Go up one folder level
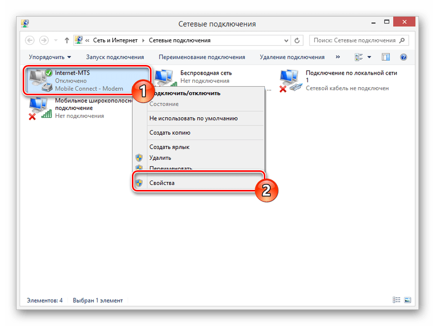 click(66, 40)
